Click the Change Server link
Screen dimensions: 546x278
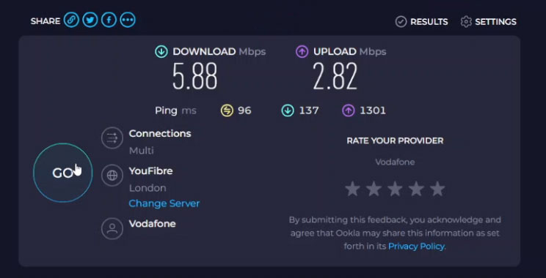coord(164,203)
